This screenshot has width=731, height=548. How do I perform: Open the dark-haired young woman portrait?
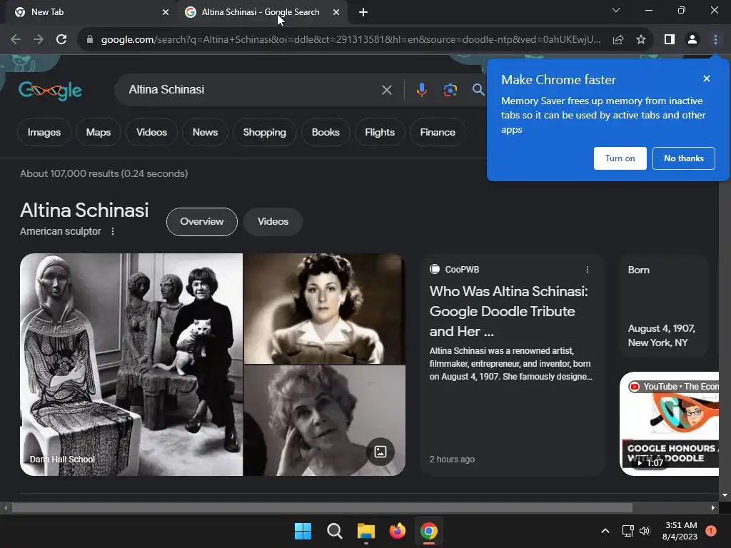(325, 308)
